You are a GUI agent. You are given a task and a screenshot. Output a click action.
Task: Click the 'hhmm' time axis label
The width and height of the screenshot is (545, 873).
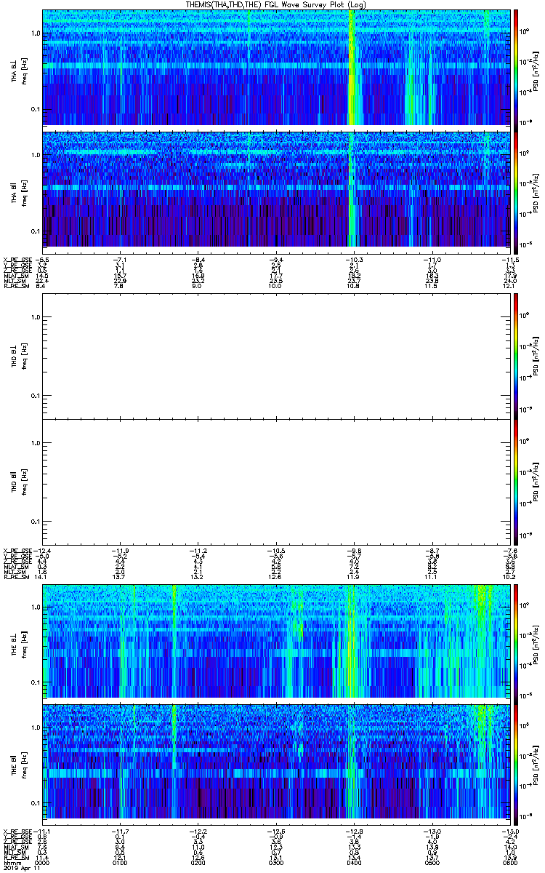[x=11, y=864]
